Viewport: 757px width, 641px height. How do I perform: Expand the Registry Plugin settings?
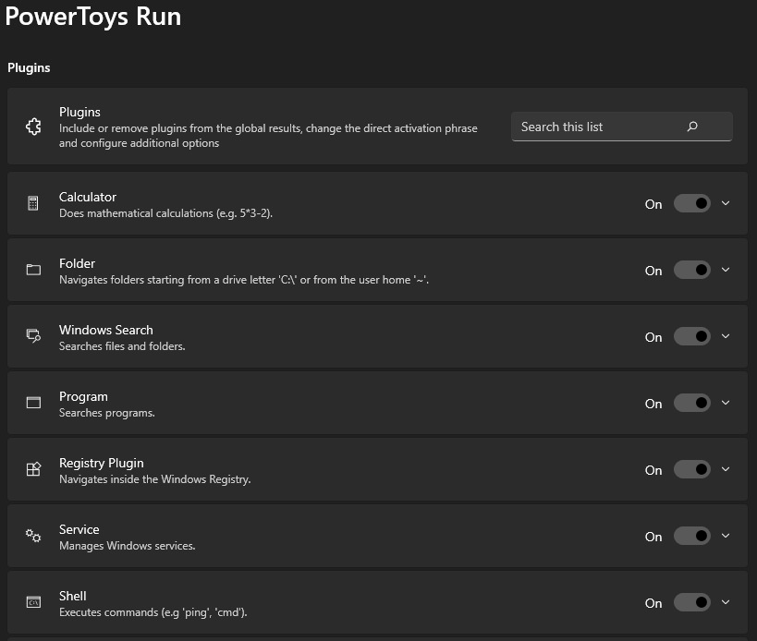click(x=726, y=469)
